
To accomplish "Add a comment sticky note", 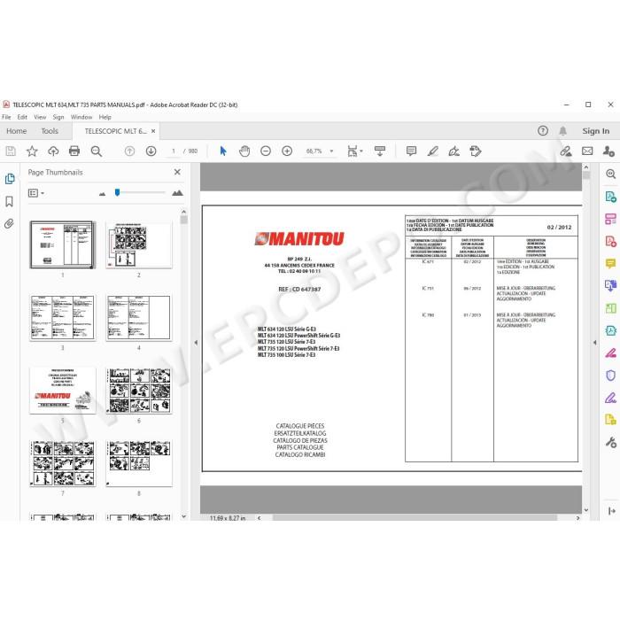I will point(411,151).
